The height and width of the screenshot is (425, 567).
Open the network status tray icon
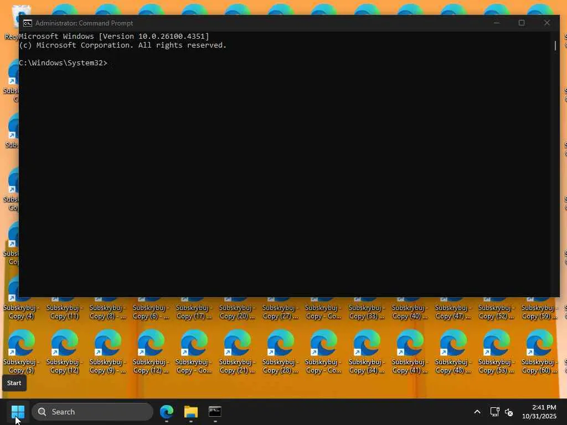coord(494,412)
